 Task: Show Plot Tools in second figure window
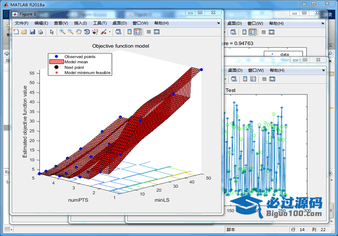click(x=271, y=32)
